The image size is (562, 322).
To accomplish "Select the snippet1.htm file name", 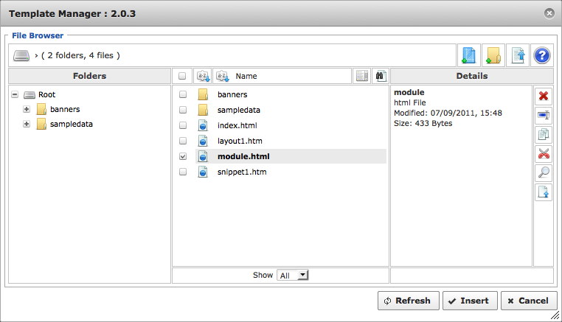I will [x=242, y=172].
